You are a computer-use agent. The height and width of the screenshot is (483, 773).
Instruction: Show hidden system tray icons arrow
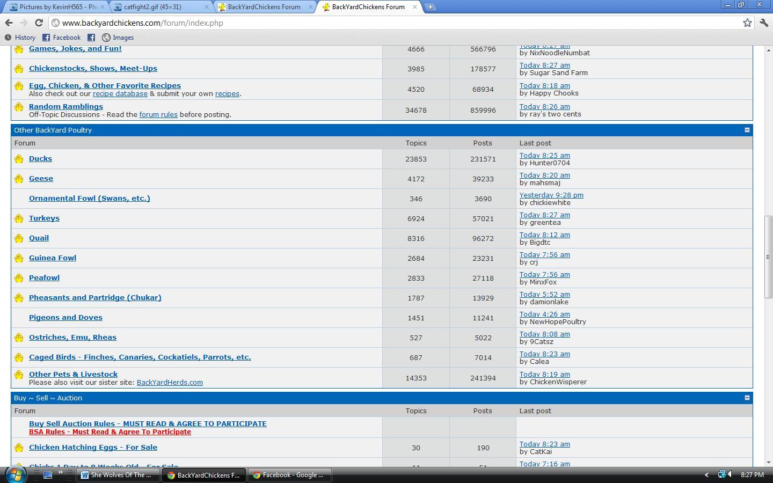coord(706,474)
